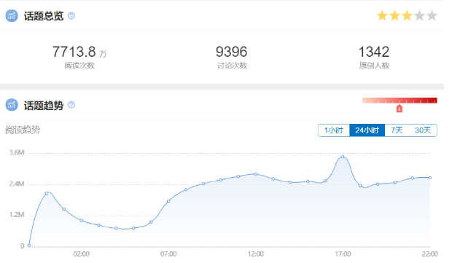452x263 pixels.
Task: Click the 话题总览 chart icon
Action: pos(12,16)
